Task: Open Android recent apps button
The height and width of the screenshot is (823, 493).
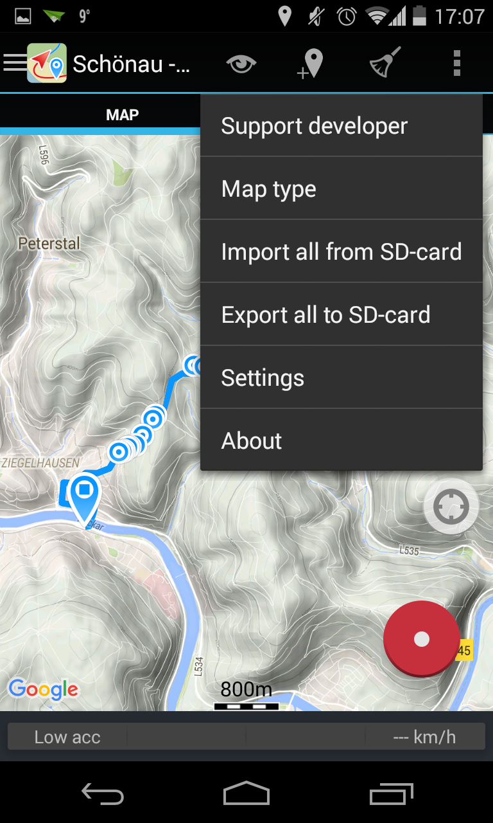Action: [x=392, y=795]
